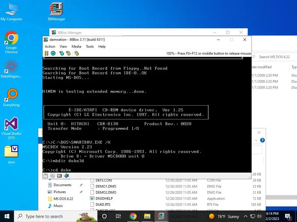Screen dimensions: 297x222
Task: Open the Action menu
Action: pyautogui.click(x=50, y=47)
